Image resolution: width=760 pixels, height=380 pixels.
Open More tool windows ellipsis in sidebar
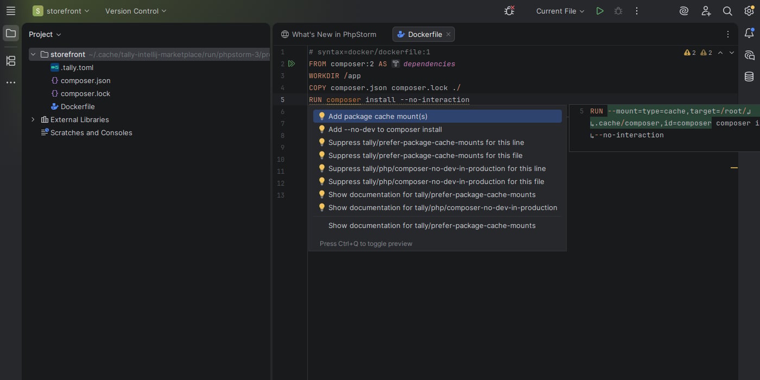11,83
